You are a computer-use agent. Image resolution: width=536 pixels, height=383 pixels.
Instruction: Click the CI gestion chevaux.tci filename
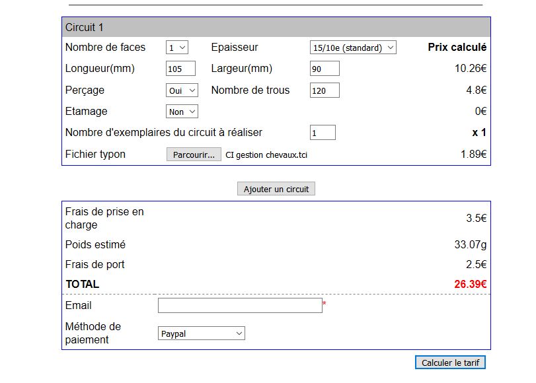266,155
